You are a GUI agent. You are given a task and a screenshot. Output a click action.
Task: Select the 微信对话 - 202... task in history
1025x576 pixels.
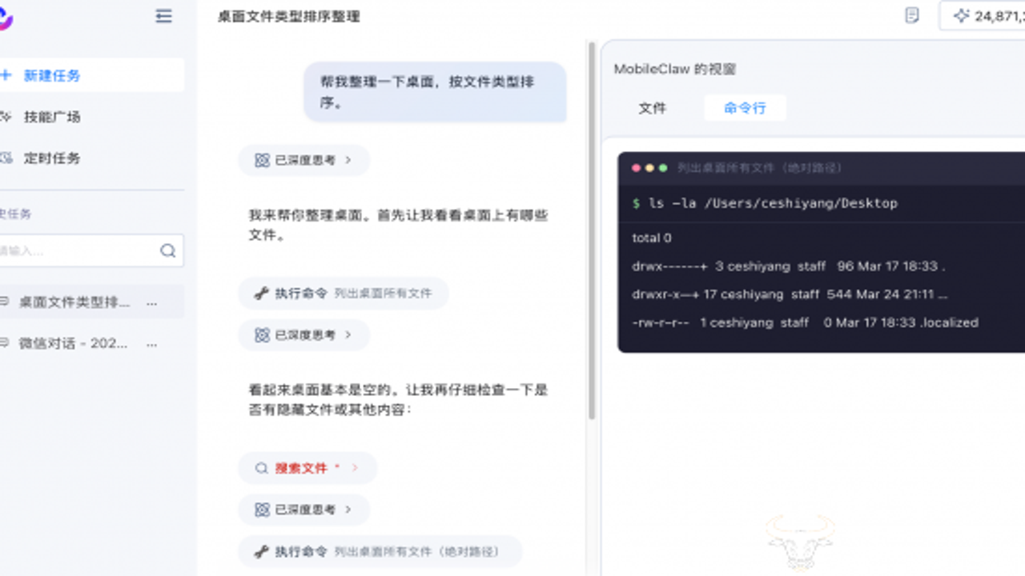[x=90, y=344]
